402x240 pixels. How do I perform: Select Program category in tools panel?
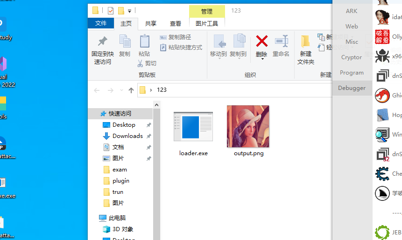point(352,73)
